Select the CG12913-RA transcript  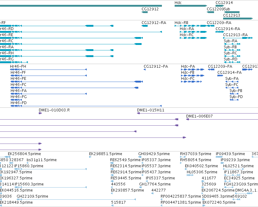[x=238, y=38]
